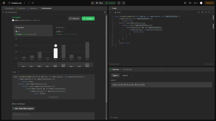Click the avatar marker above 8ms bar
The image size is (216, 121).
56,45
